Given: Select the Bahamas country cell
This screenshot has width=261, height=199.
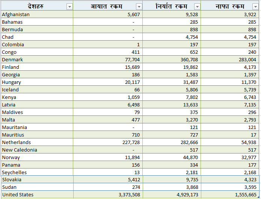Looking at the screenshot, I should pyautogui.click(x=37, y=22).
